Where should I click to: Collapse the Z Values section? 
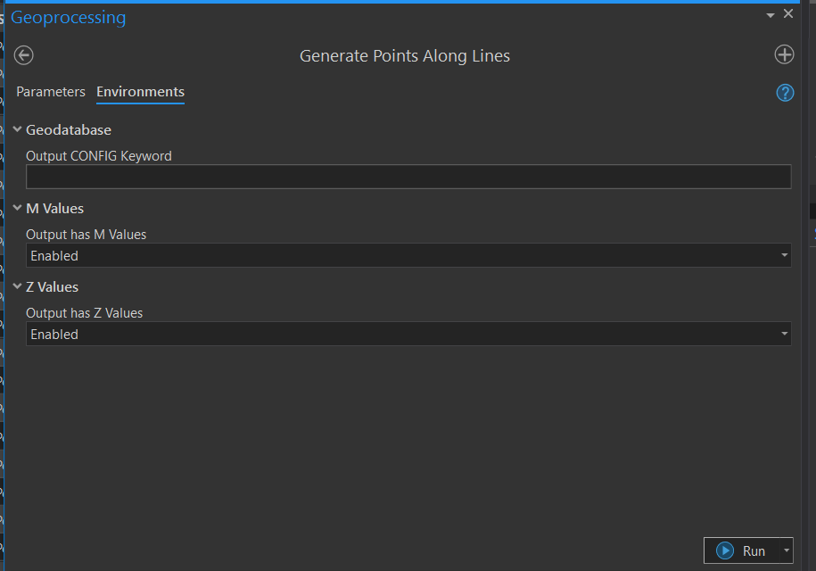(x=16, y=285)
